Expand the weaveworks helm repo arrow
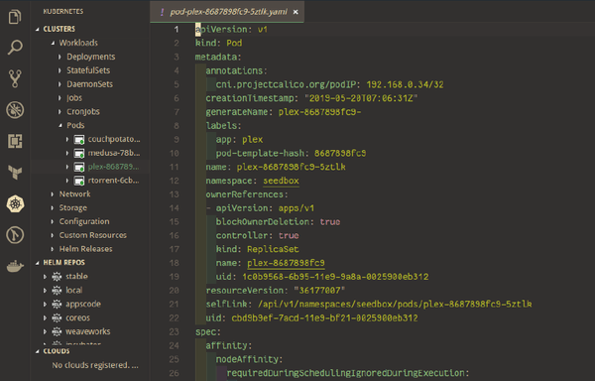 45,331
